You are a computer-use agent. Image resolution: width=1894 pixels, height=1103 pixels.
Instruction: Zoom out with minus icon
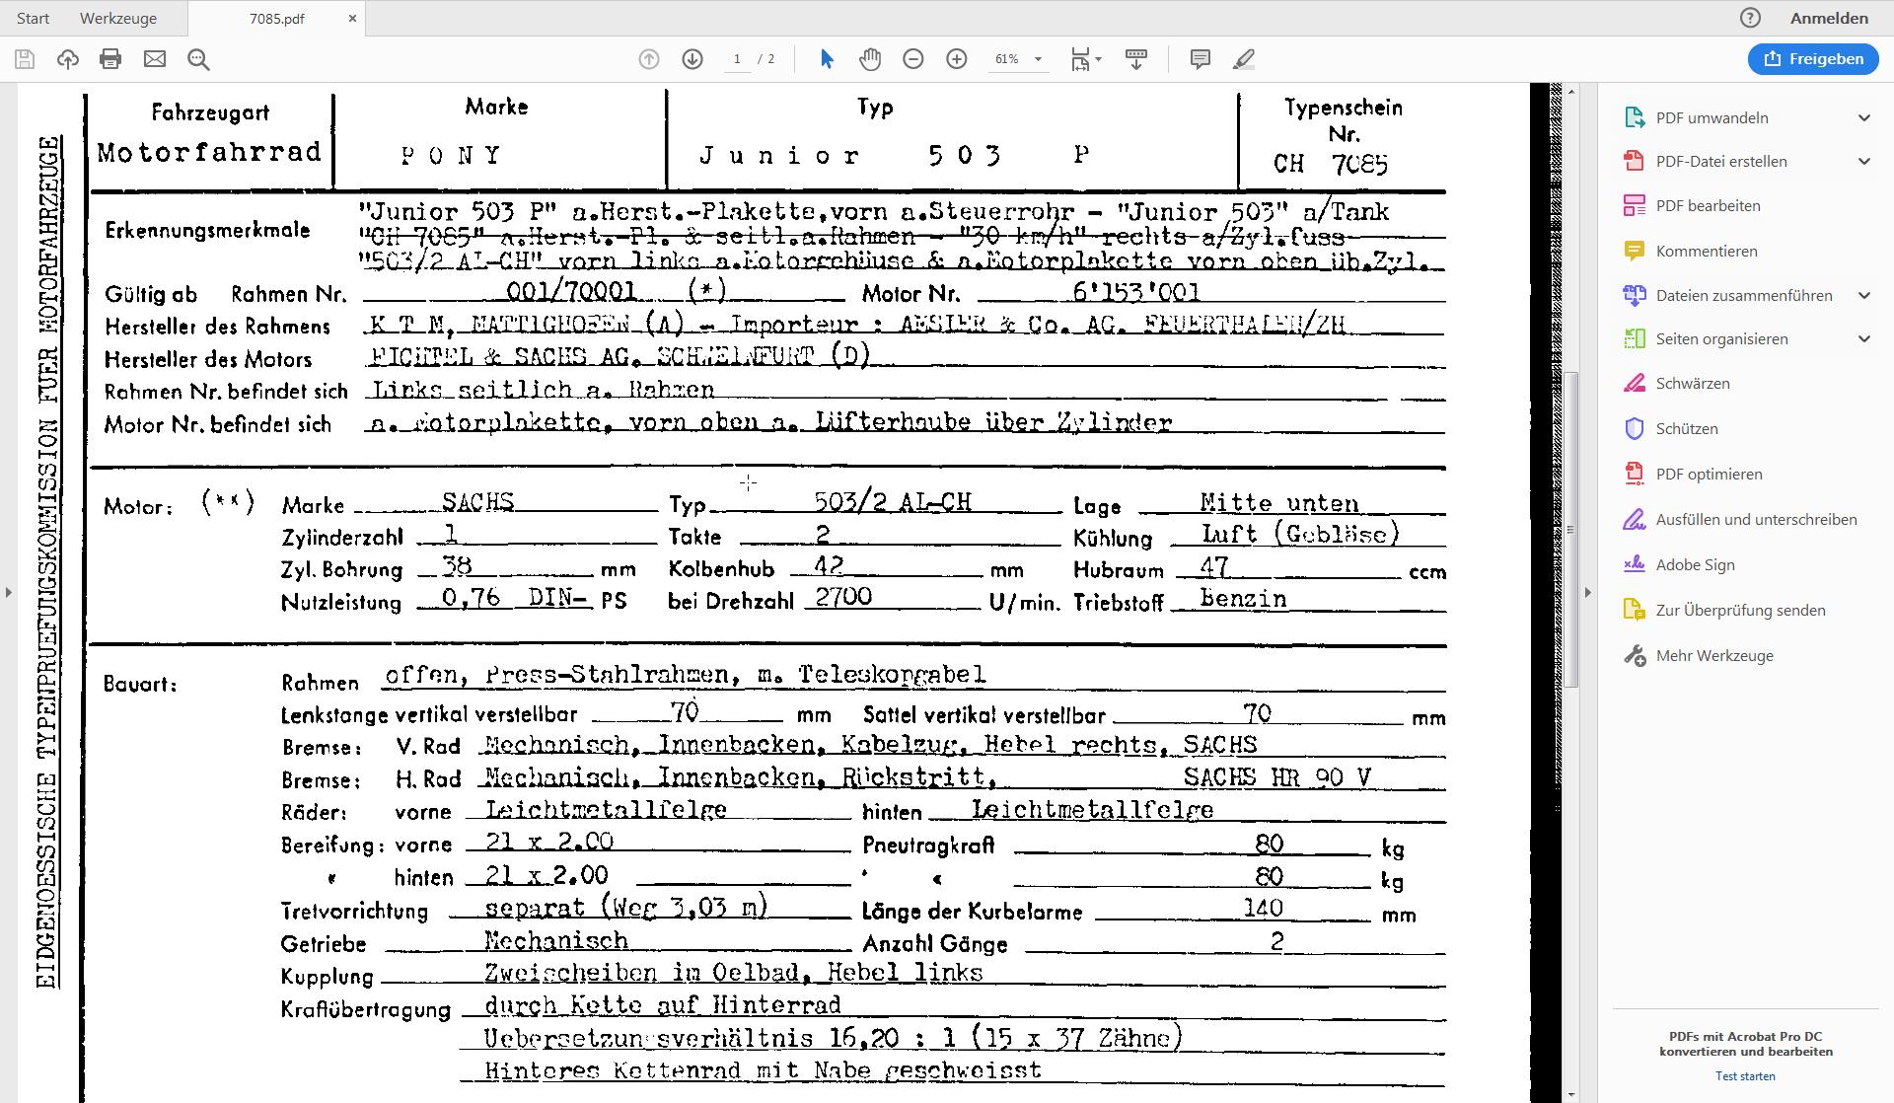pos(913,59)
